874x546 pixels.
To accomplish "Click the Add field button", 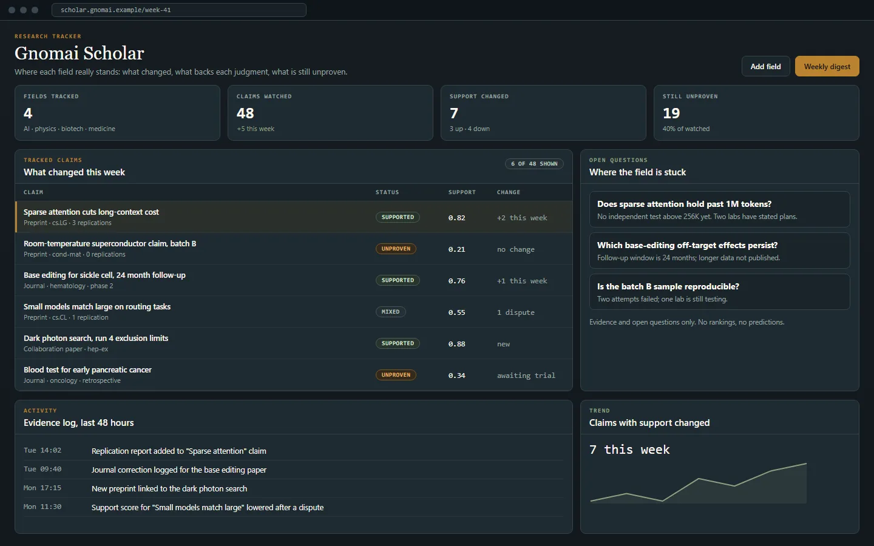I will click(x=765, y=66).
